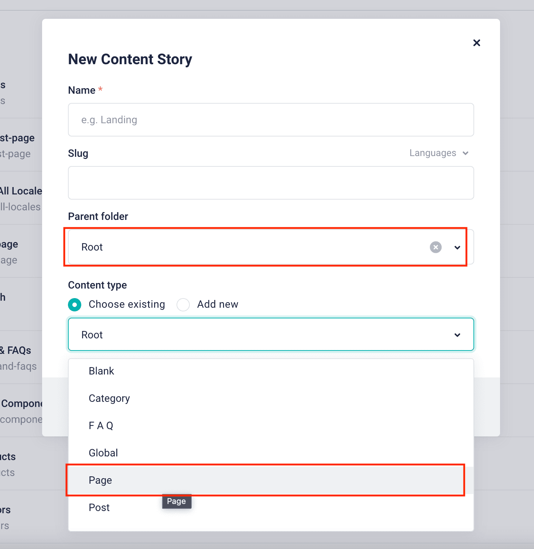This screenshot has width=534, height=549.
Task: Collapse the Content type dropdown chevron
Action: (x=457, y=335)
